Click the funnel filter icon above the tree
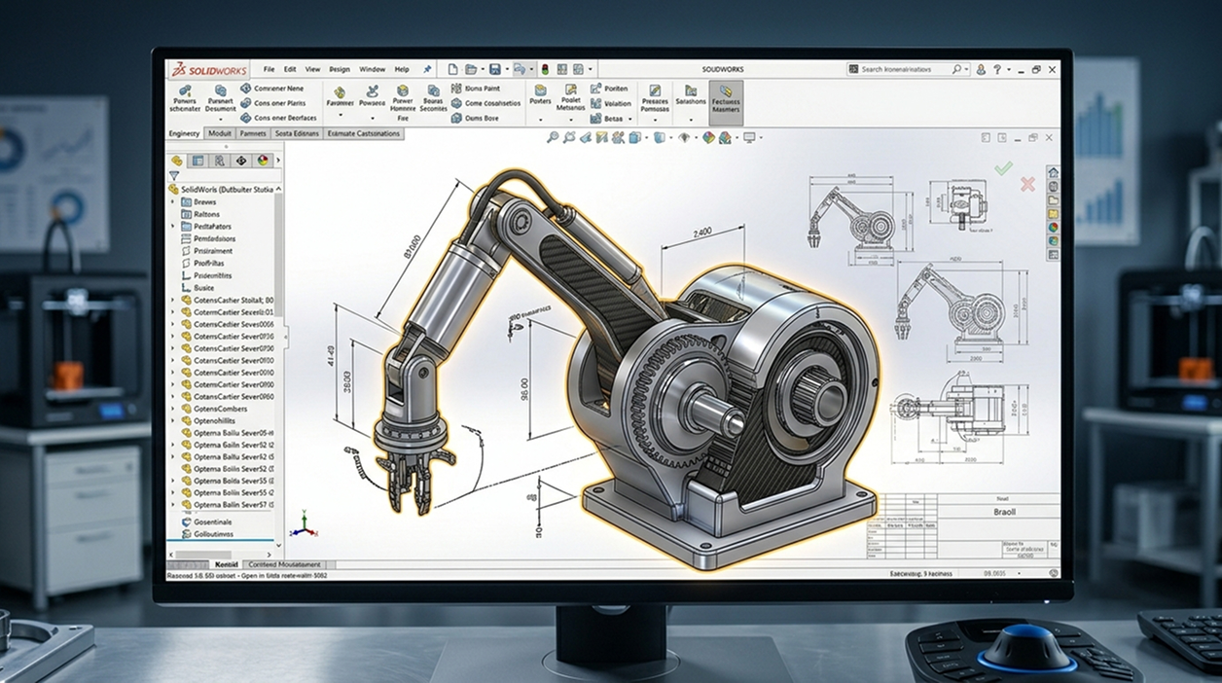 click(174, 175)
